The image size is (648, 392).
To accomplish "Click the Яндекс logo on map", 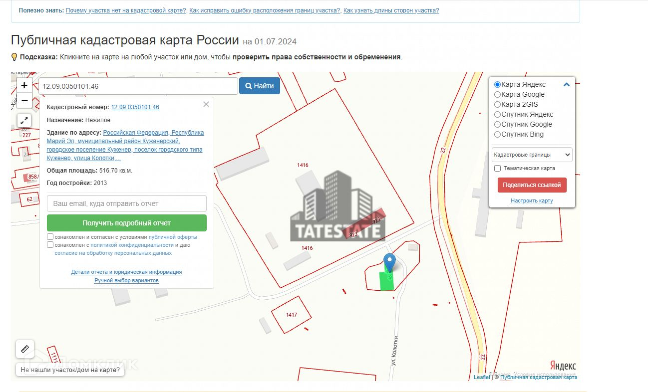I will coord(563,366).
